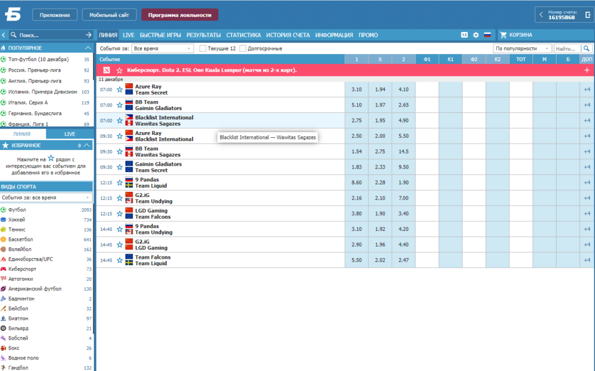
Task: Open Испания. Примера Дивизион in popular list
Action: point(42,92)
